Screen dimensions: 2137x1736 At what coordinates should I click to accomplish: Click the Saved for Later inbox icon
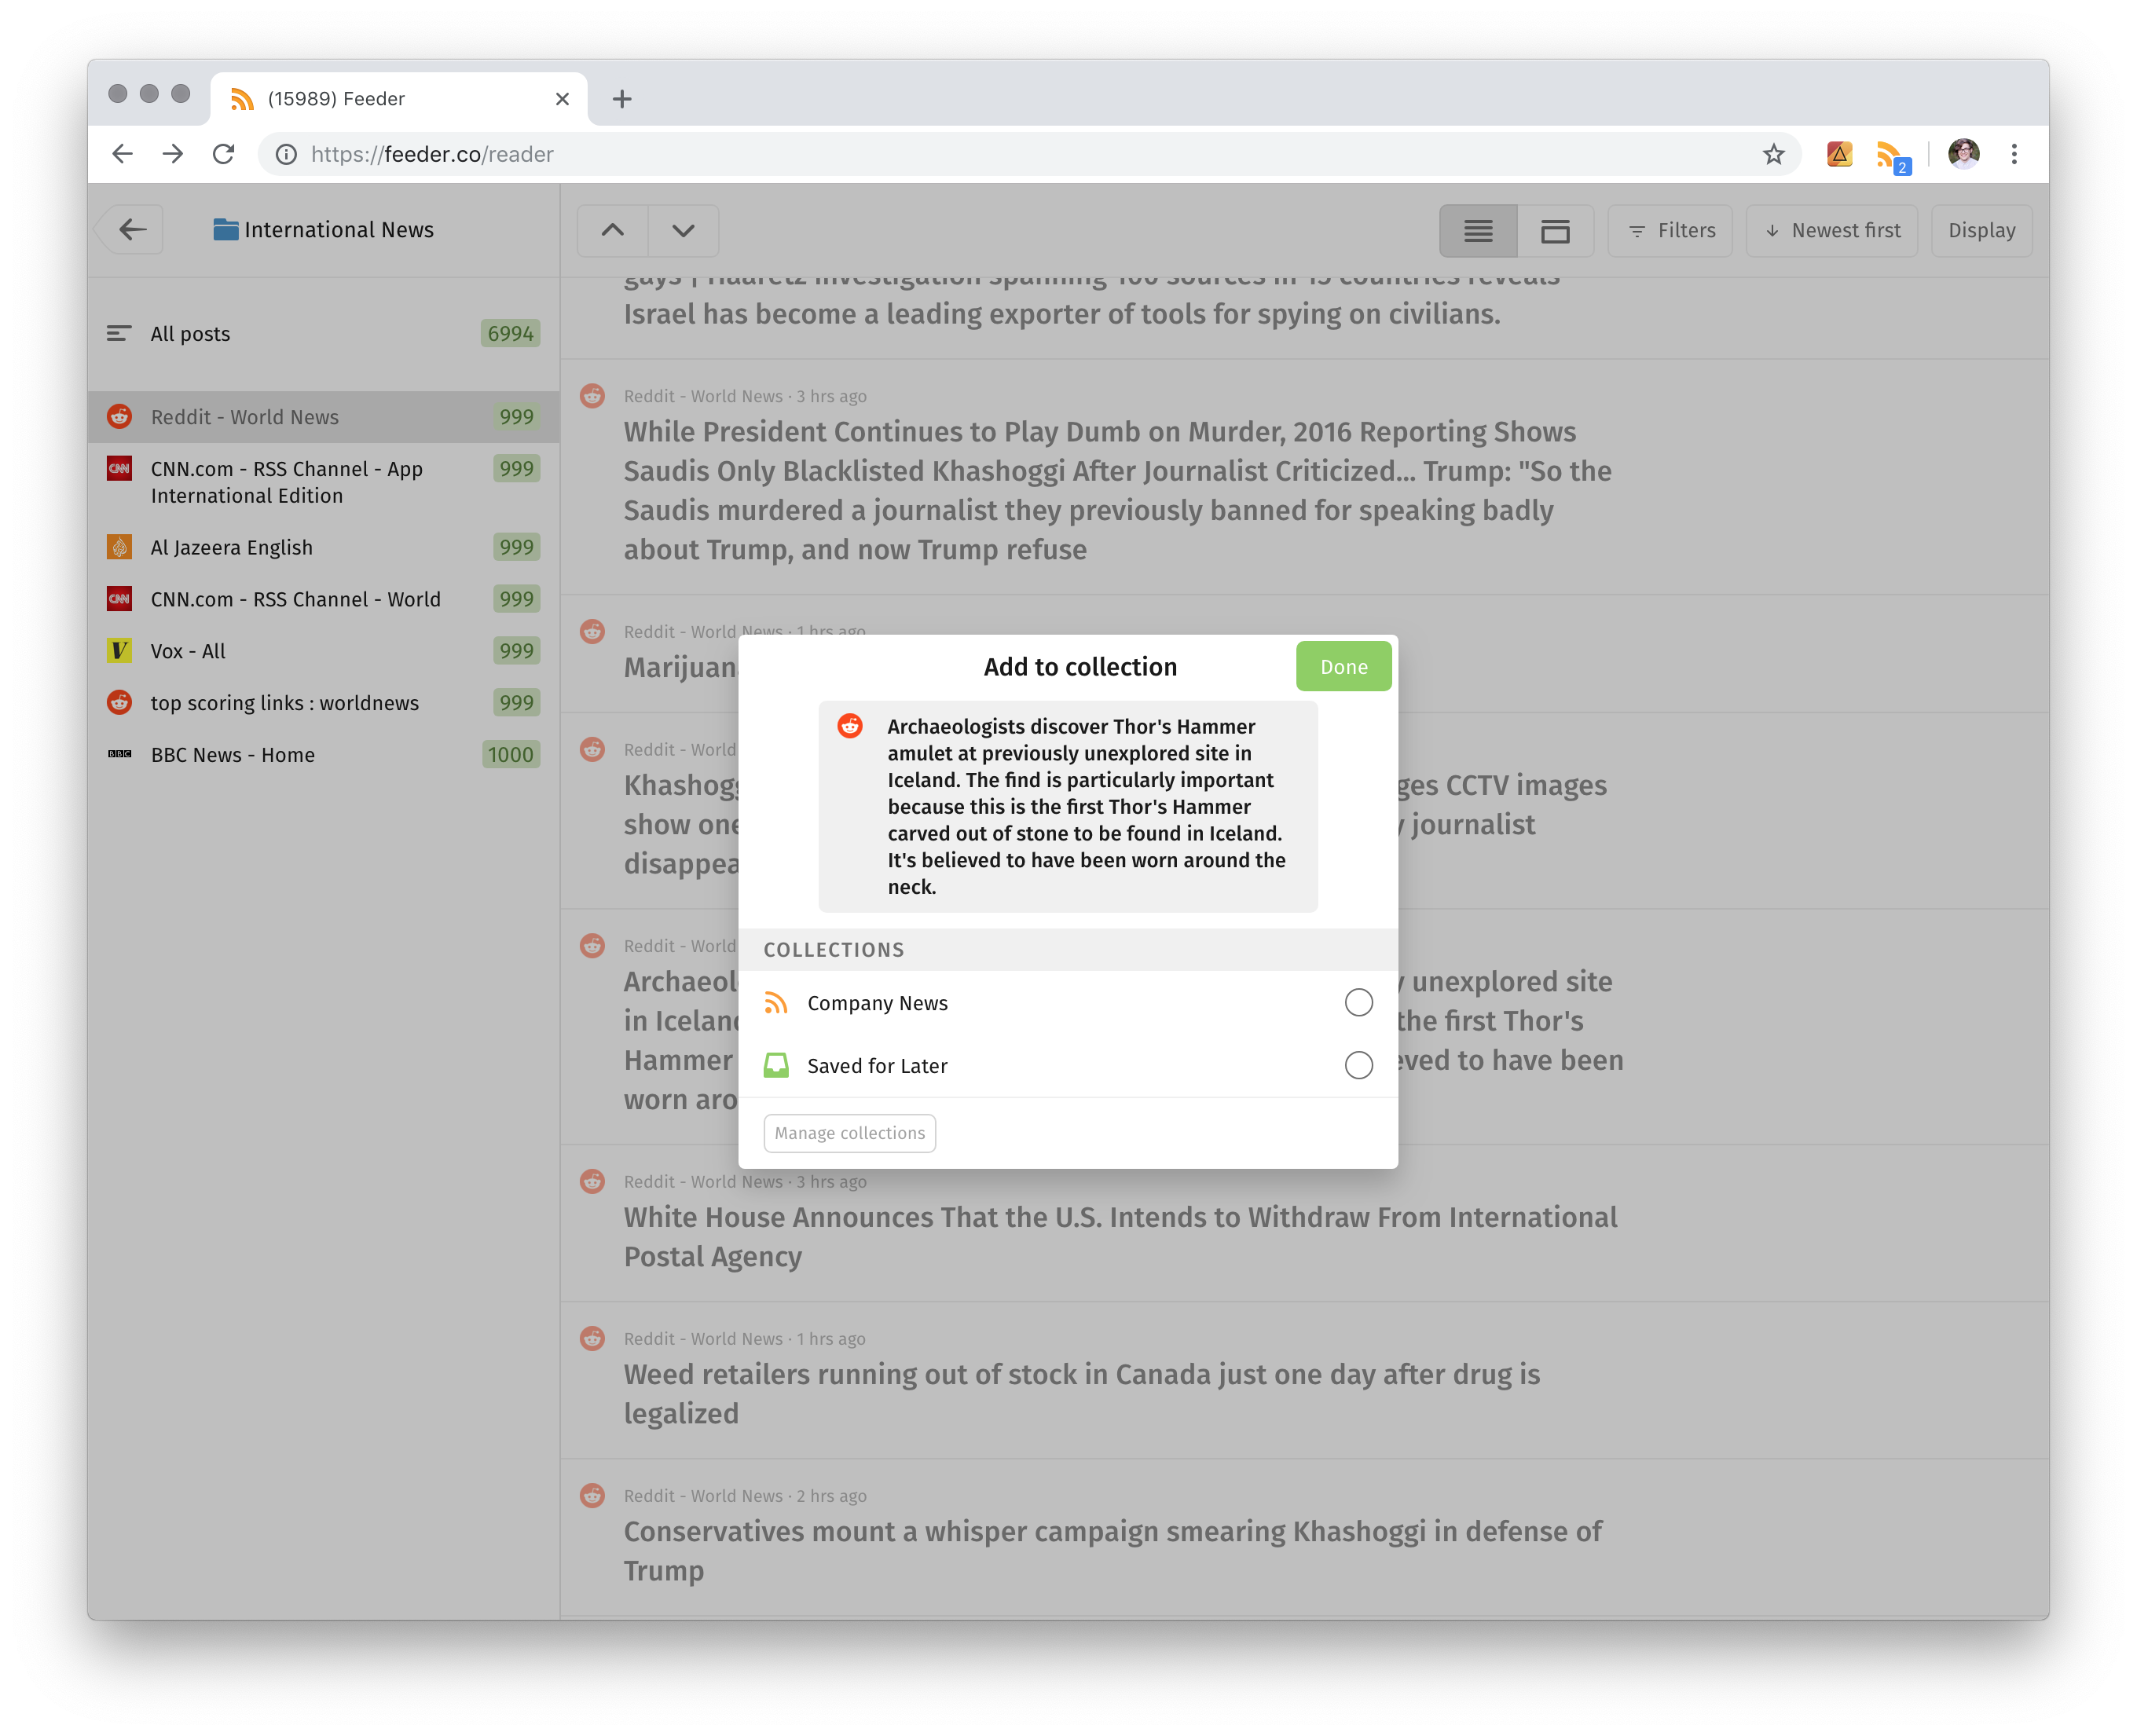point(776,1066)
